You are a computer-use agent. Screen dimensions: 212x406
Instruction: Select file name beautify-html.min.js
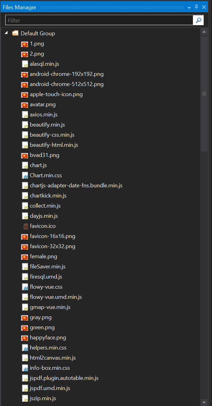pyautogui.click(x=54, y=145)
